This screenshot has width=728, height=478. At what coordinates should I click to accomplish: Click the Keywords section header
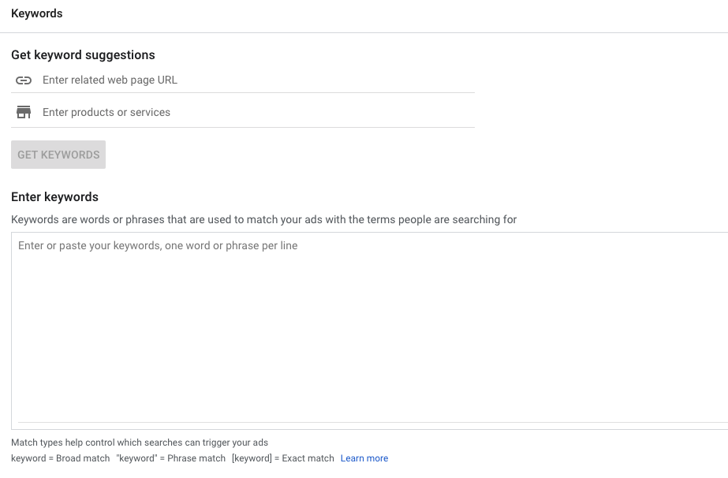[x=36, y=13]
